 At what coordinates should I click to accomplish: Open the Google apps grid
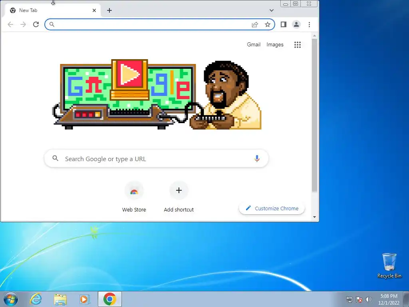point(298,45)
